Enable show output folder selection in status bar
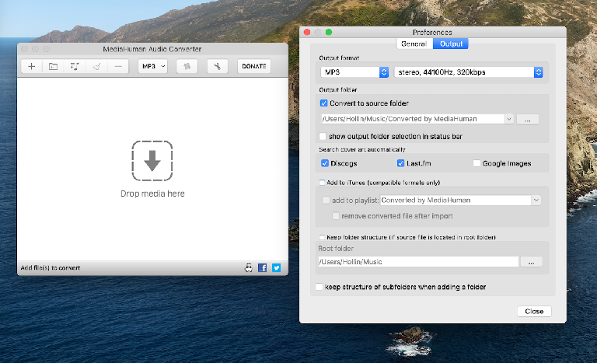Screen dimensions: 597x363 point(323,136)
